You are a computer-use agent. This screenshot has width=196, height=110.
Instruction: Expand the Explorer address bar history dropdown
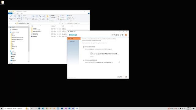(x=60, y=23)
